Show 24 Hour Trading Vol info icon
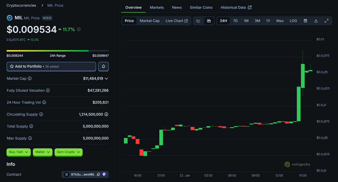The width and height of the screenshot is (338, 182). tap(44, 102)
